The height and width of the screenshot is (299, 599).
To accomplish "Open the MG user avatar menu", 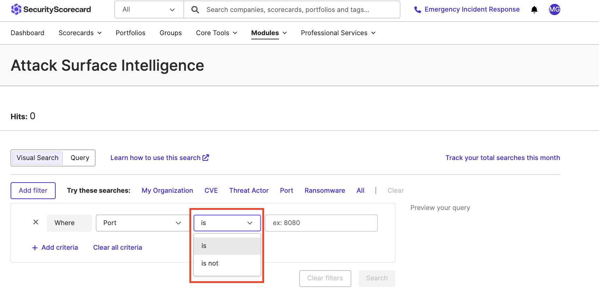I will tap(555, 9).
